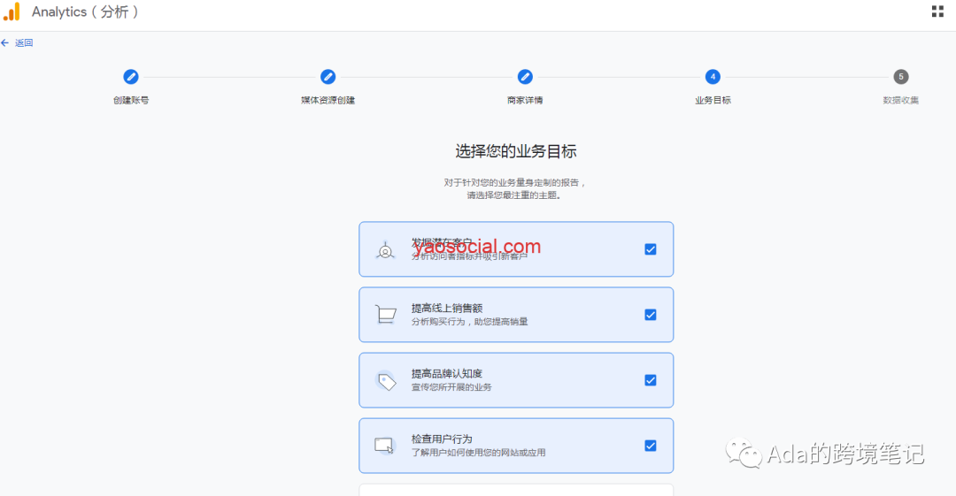Click the 创建账号 step pencil icon
This screenshot has width=956, height=496.
coord(130,77)
